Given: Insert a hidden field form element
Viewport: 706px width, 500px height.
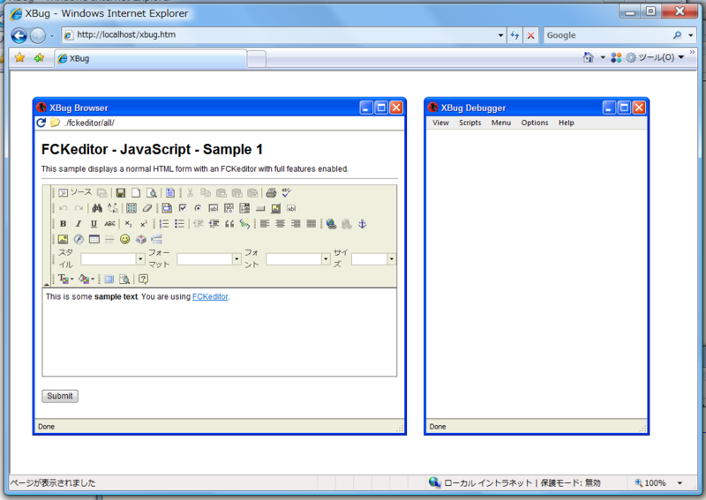Looking at the screenshot, I should click(291, 208).
